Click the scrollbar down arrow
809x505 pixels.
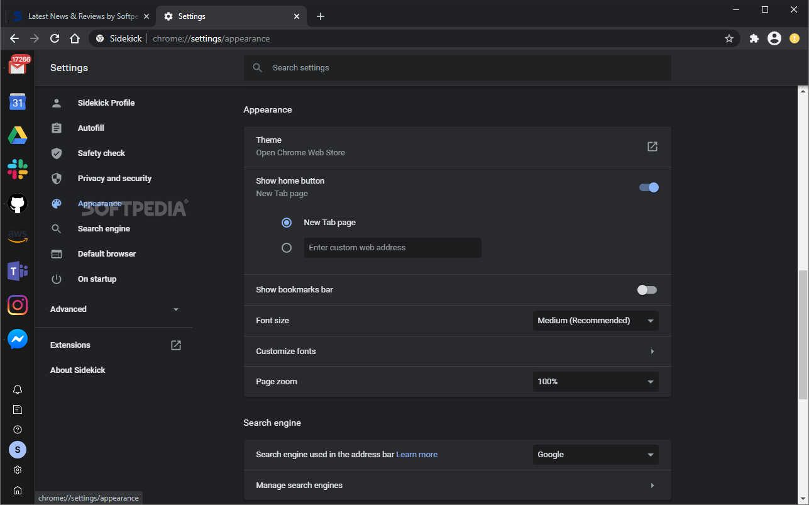(x=803, y=499)
